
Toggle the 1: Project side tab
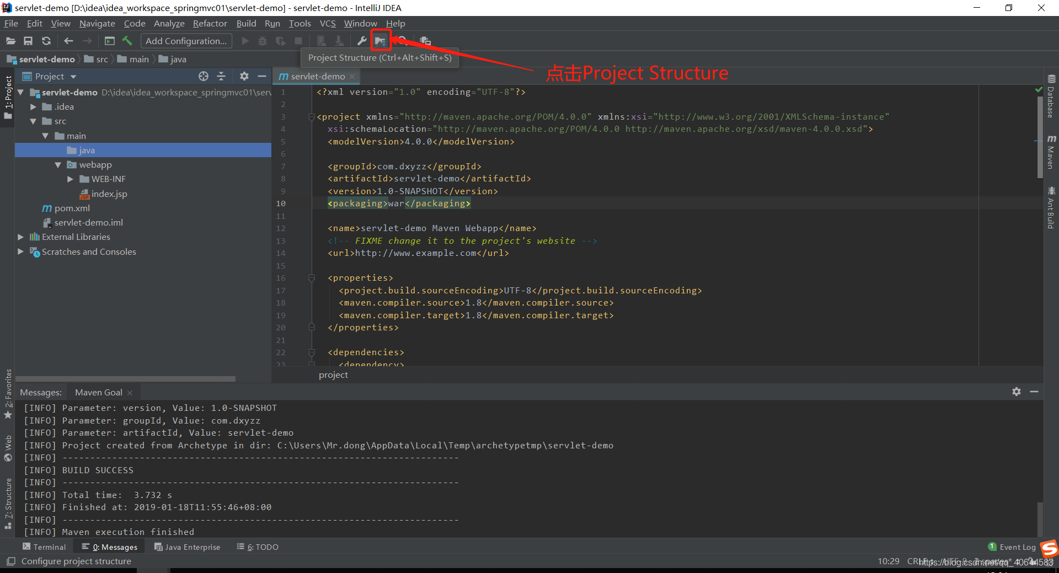(x=8, y=98)
